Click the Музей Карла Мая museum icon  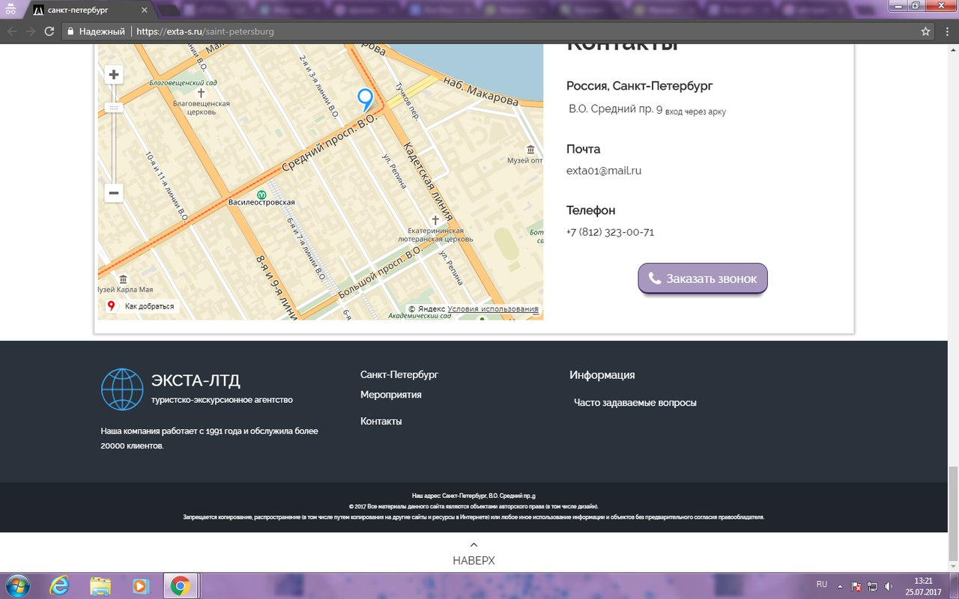[x=123, y=279]
